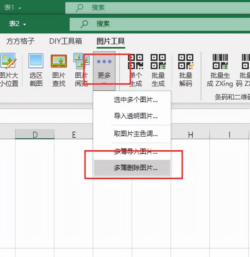Choose 导入透明图片 menu entry
Viewport: 250px width, 257px height.
[x=132, y=116]
